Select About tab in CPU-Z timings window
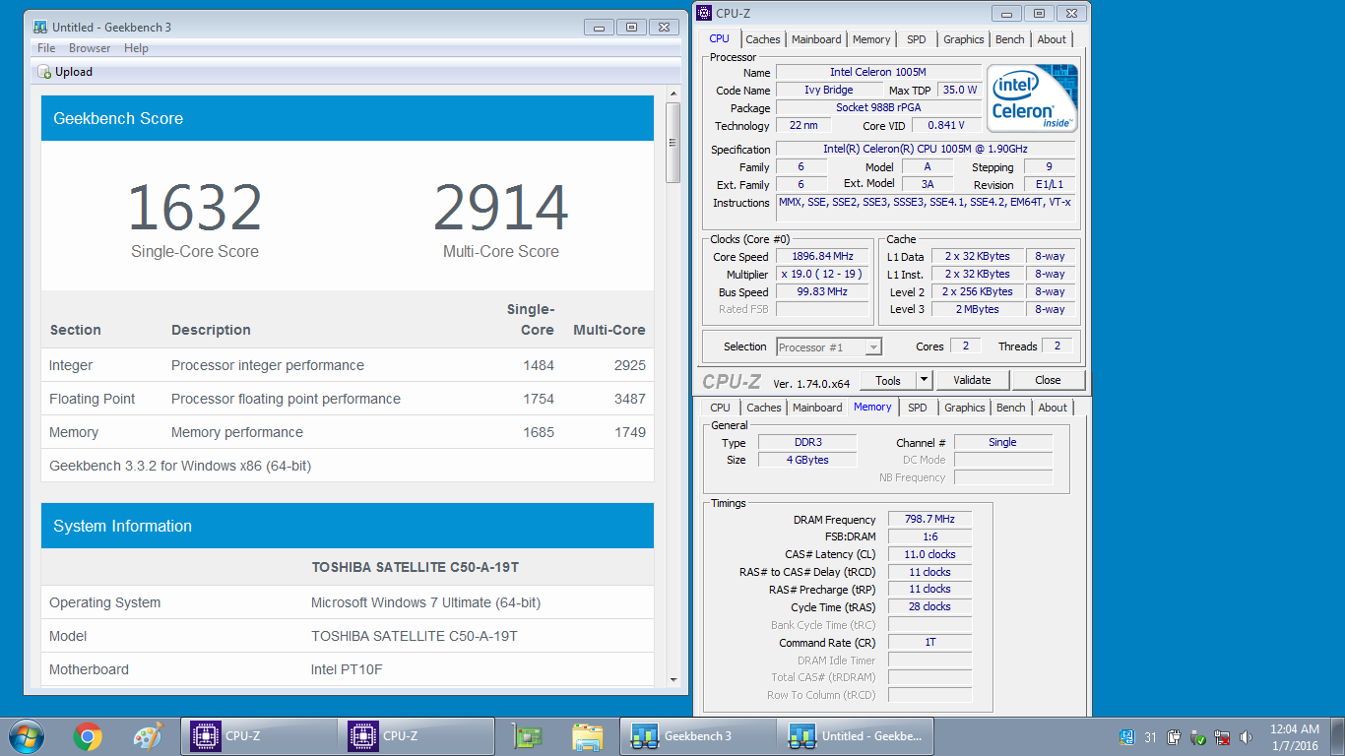The width and height of the screenshot is (1345, 756). pyautogui.click(x=1053, y=408)
